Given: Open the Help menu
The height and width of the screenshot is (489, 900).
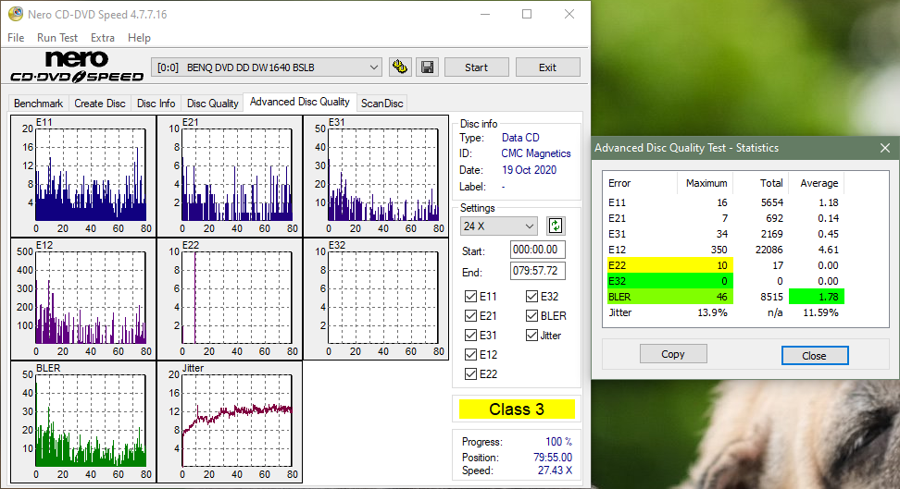Looking at the screenshot, I should click(139, 38).
